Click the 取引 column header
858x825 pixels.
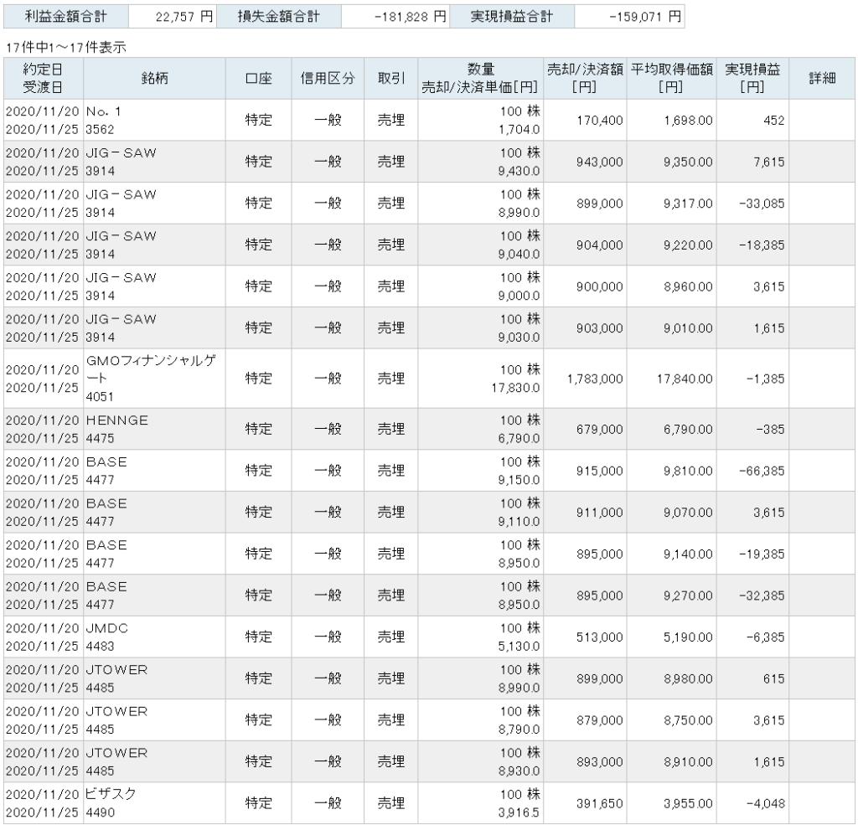[390, 78]
